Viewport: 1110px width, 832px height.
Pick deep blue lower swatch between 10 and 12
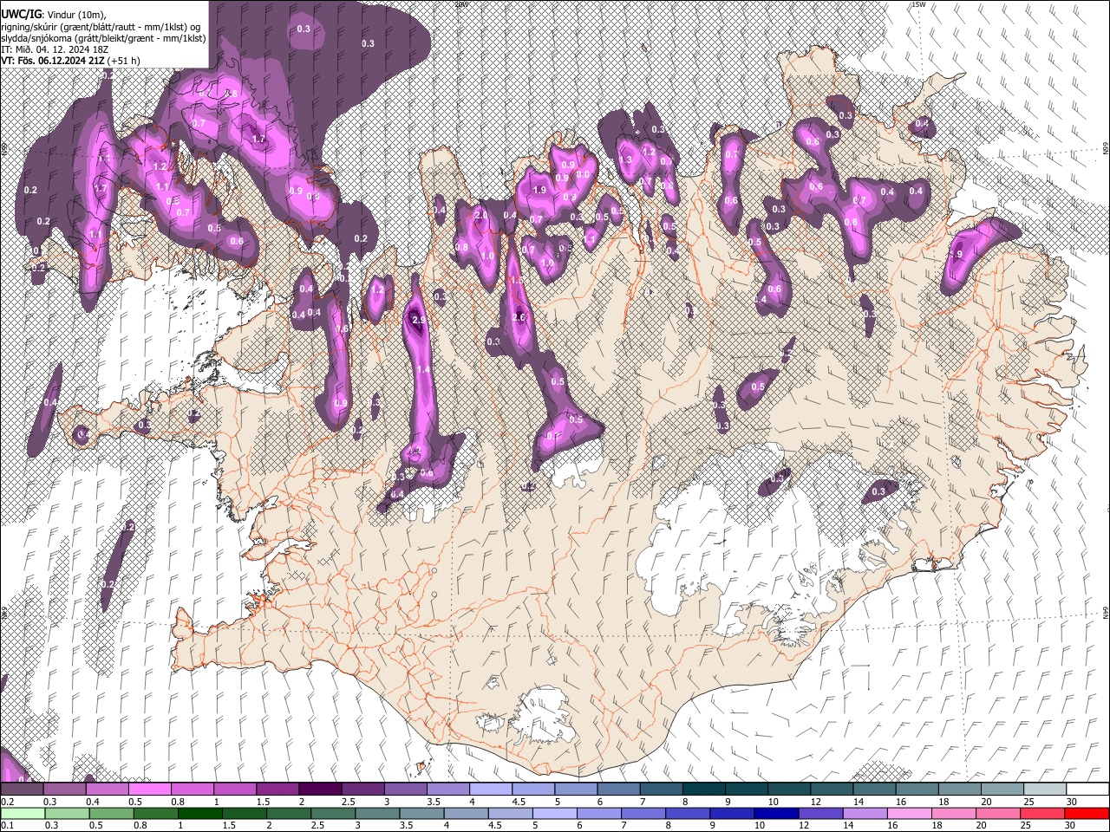click(x=776, y=813)
